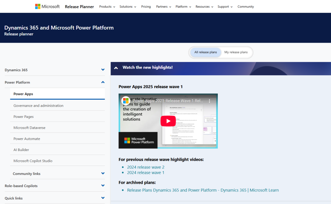Viewport: 331px width, 204px height.
Task: Click the Microsoft logo
Action: coord(47,6)
